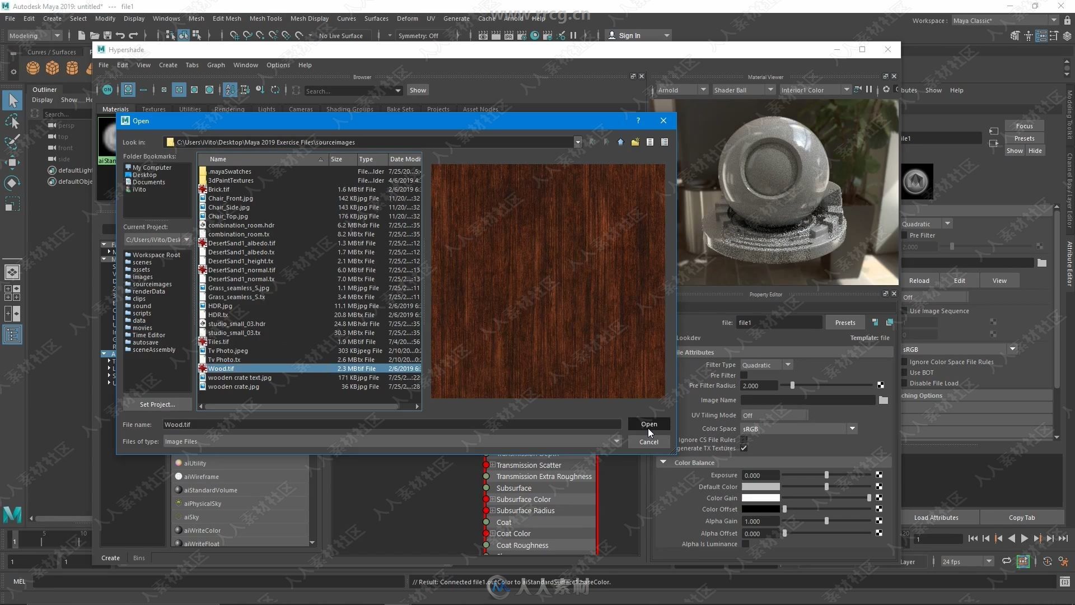Viewport: 1075px width, 605px height.
Task: Click the polygon cube shelf icon
Action: click(x=53, y=68)
